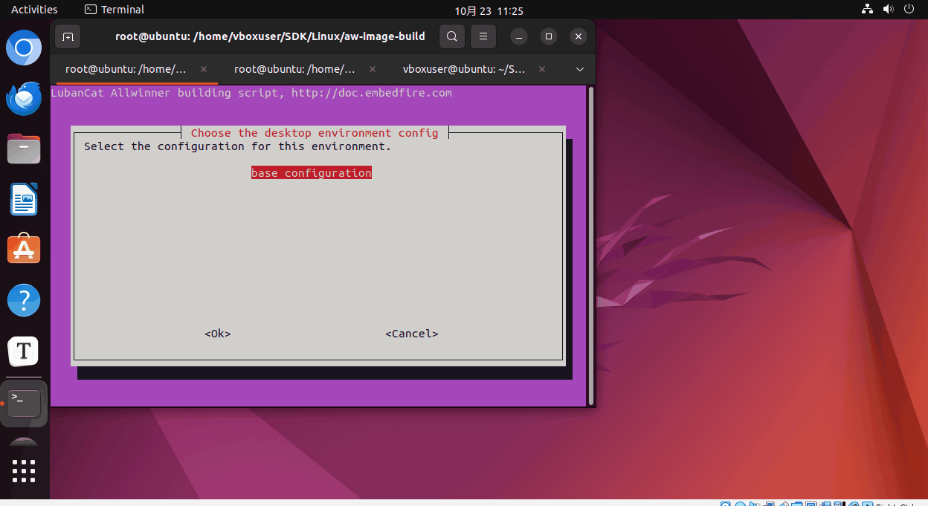Show Applications grid in the dock
928x506 pixels.
coord(24,471)
